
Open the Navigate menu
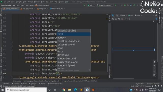point(19,2)
